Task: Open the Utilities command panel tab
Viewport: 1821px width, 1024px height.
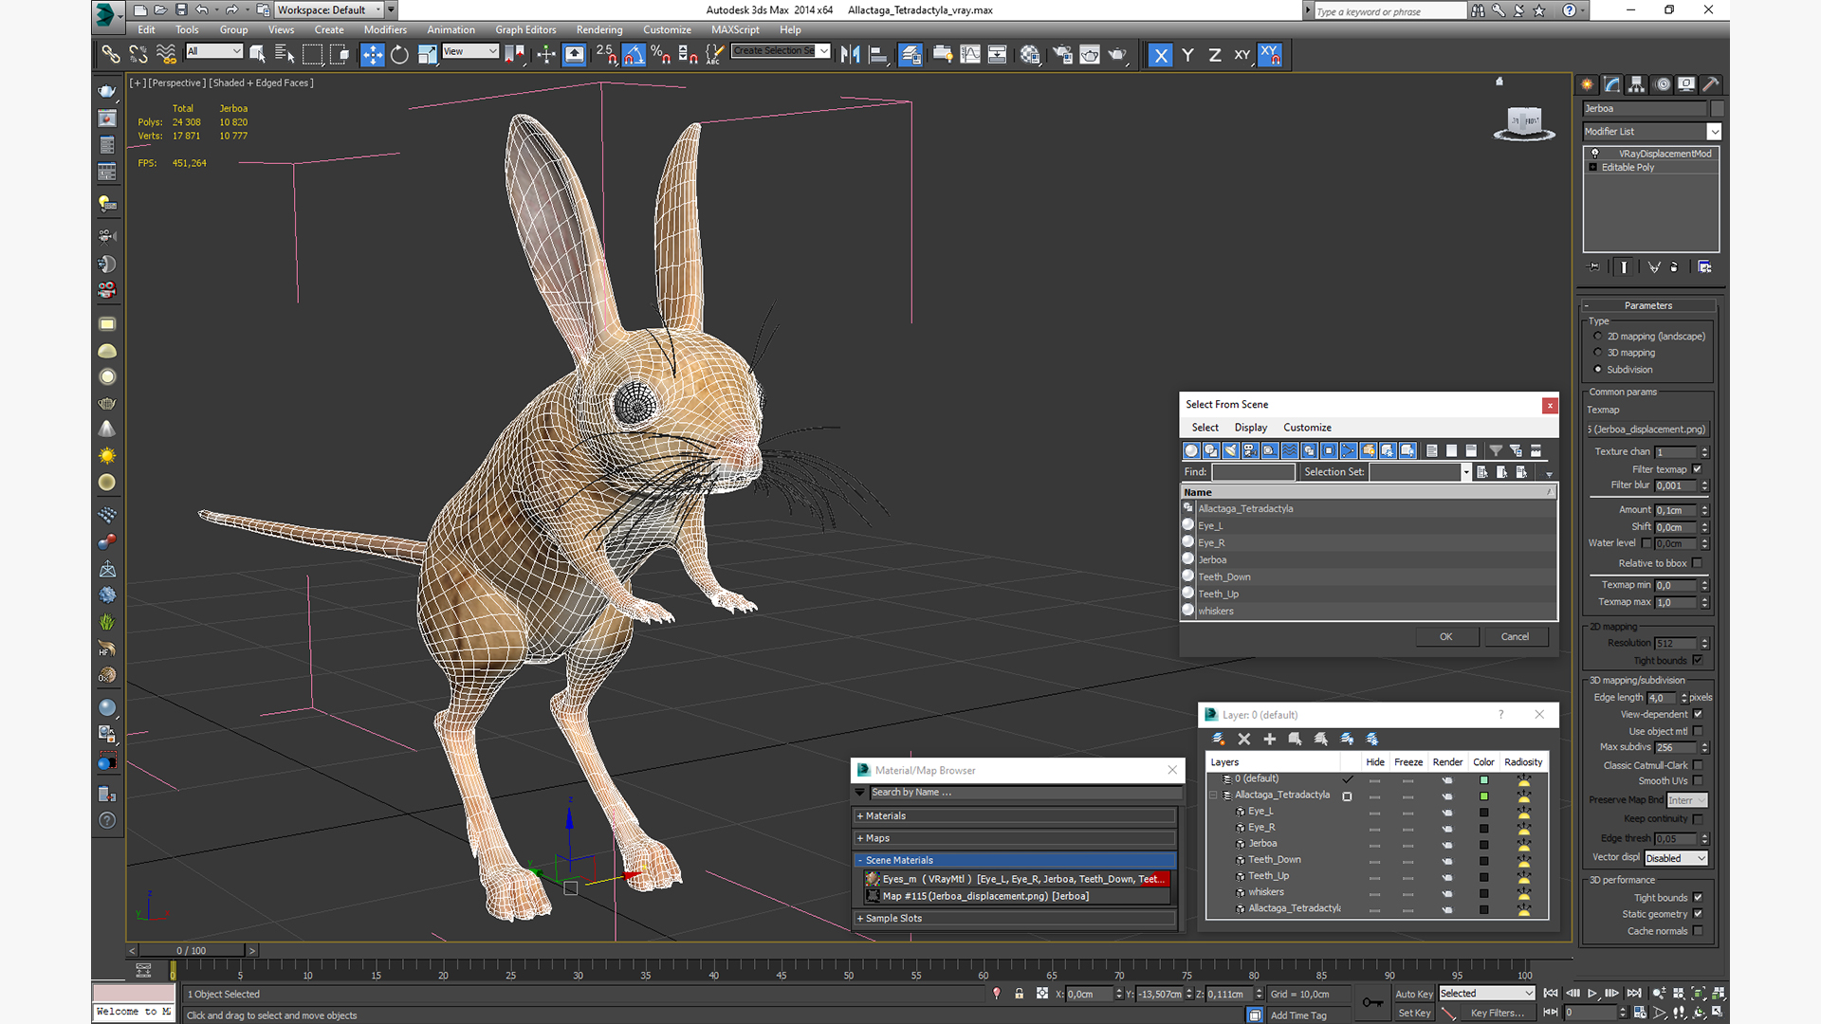Action: (1711, 84)
